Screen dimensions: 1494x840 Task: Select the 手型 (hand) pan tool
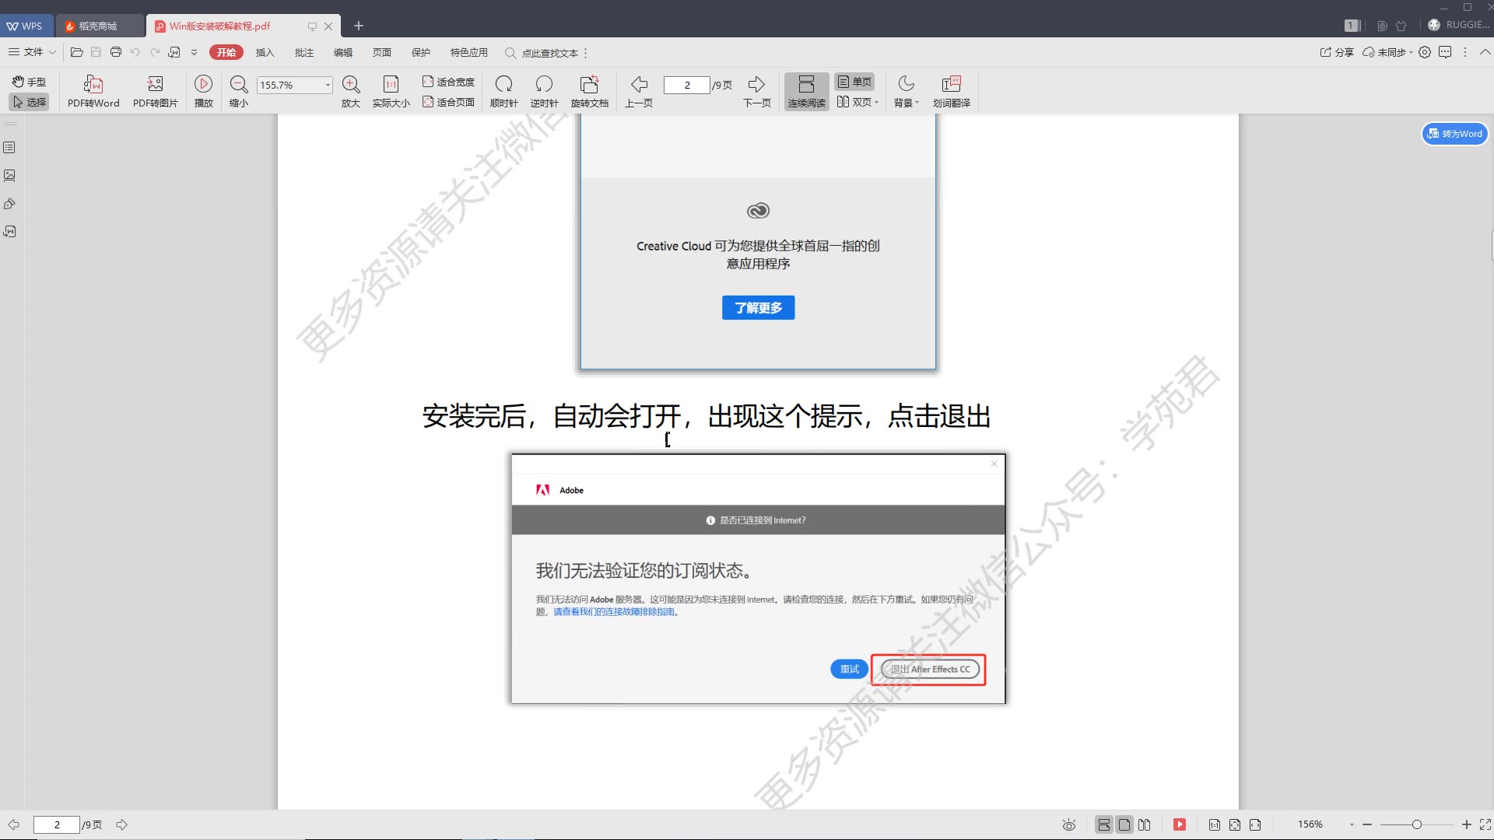coord(29,81)
